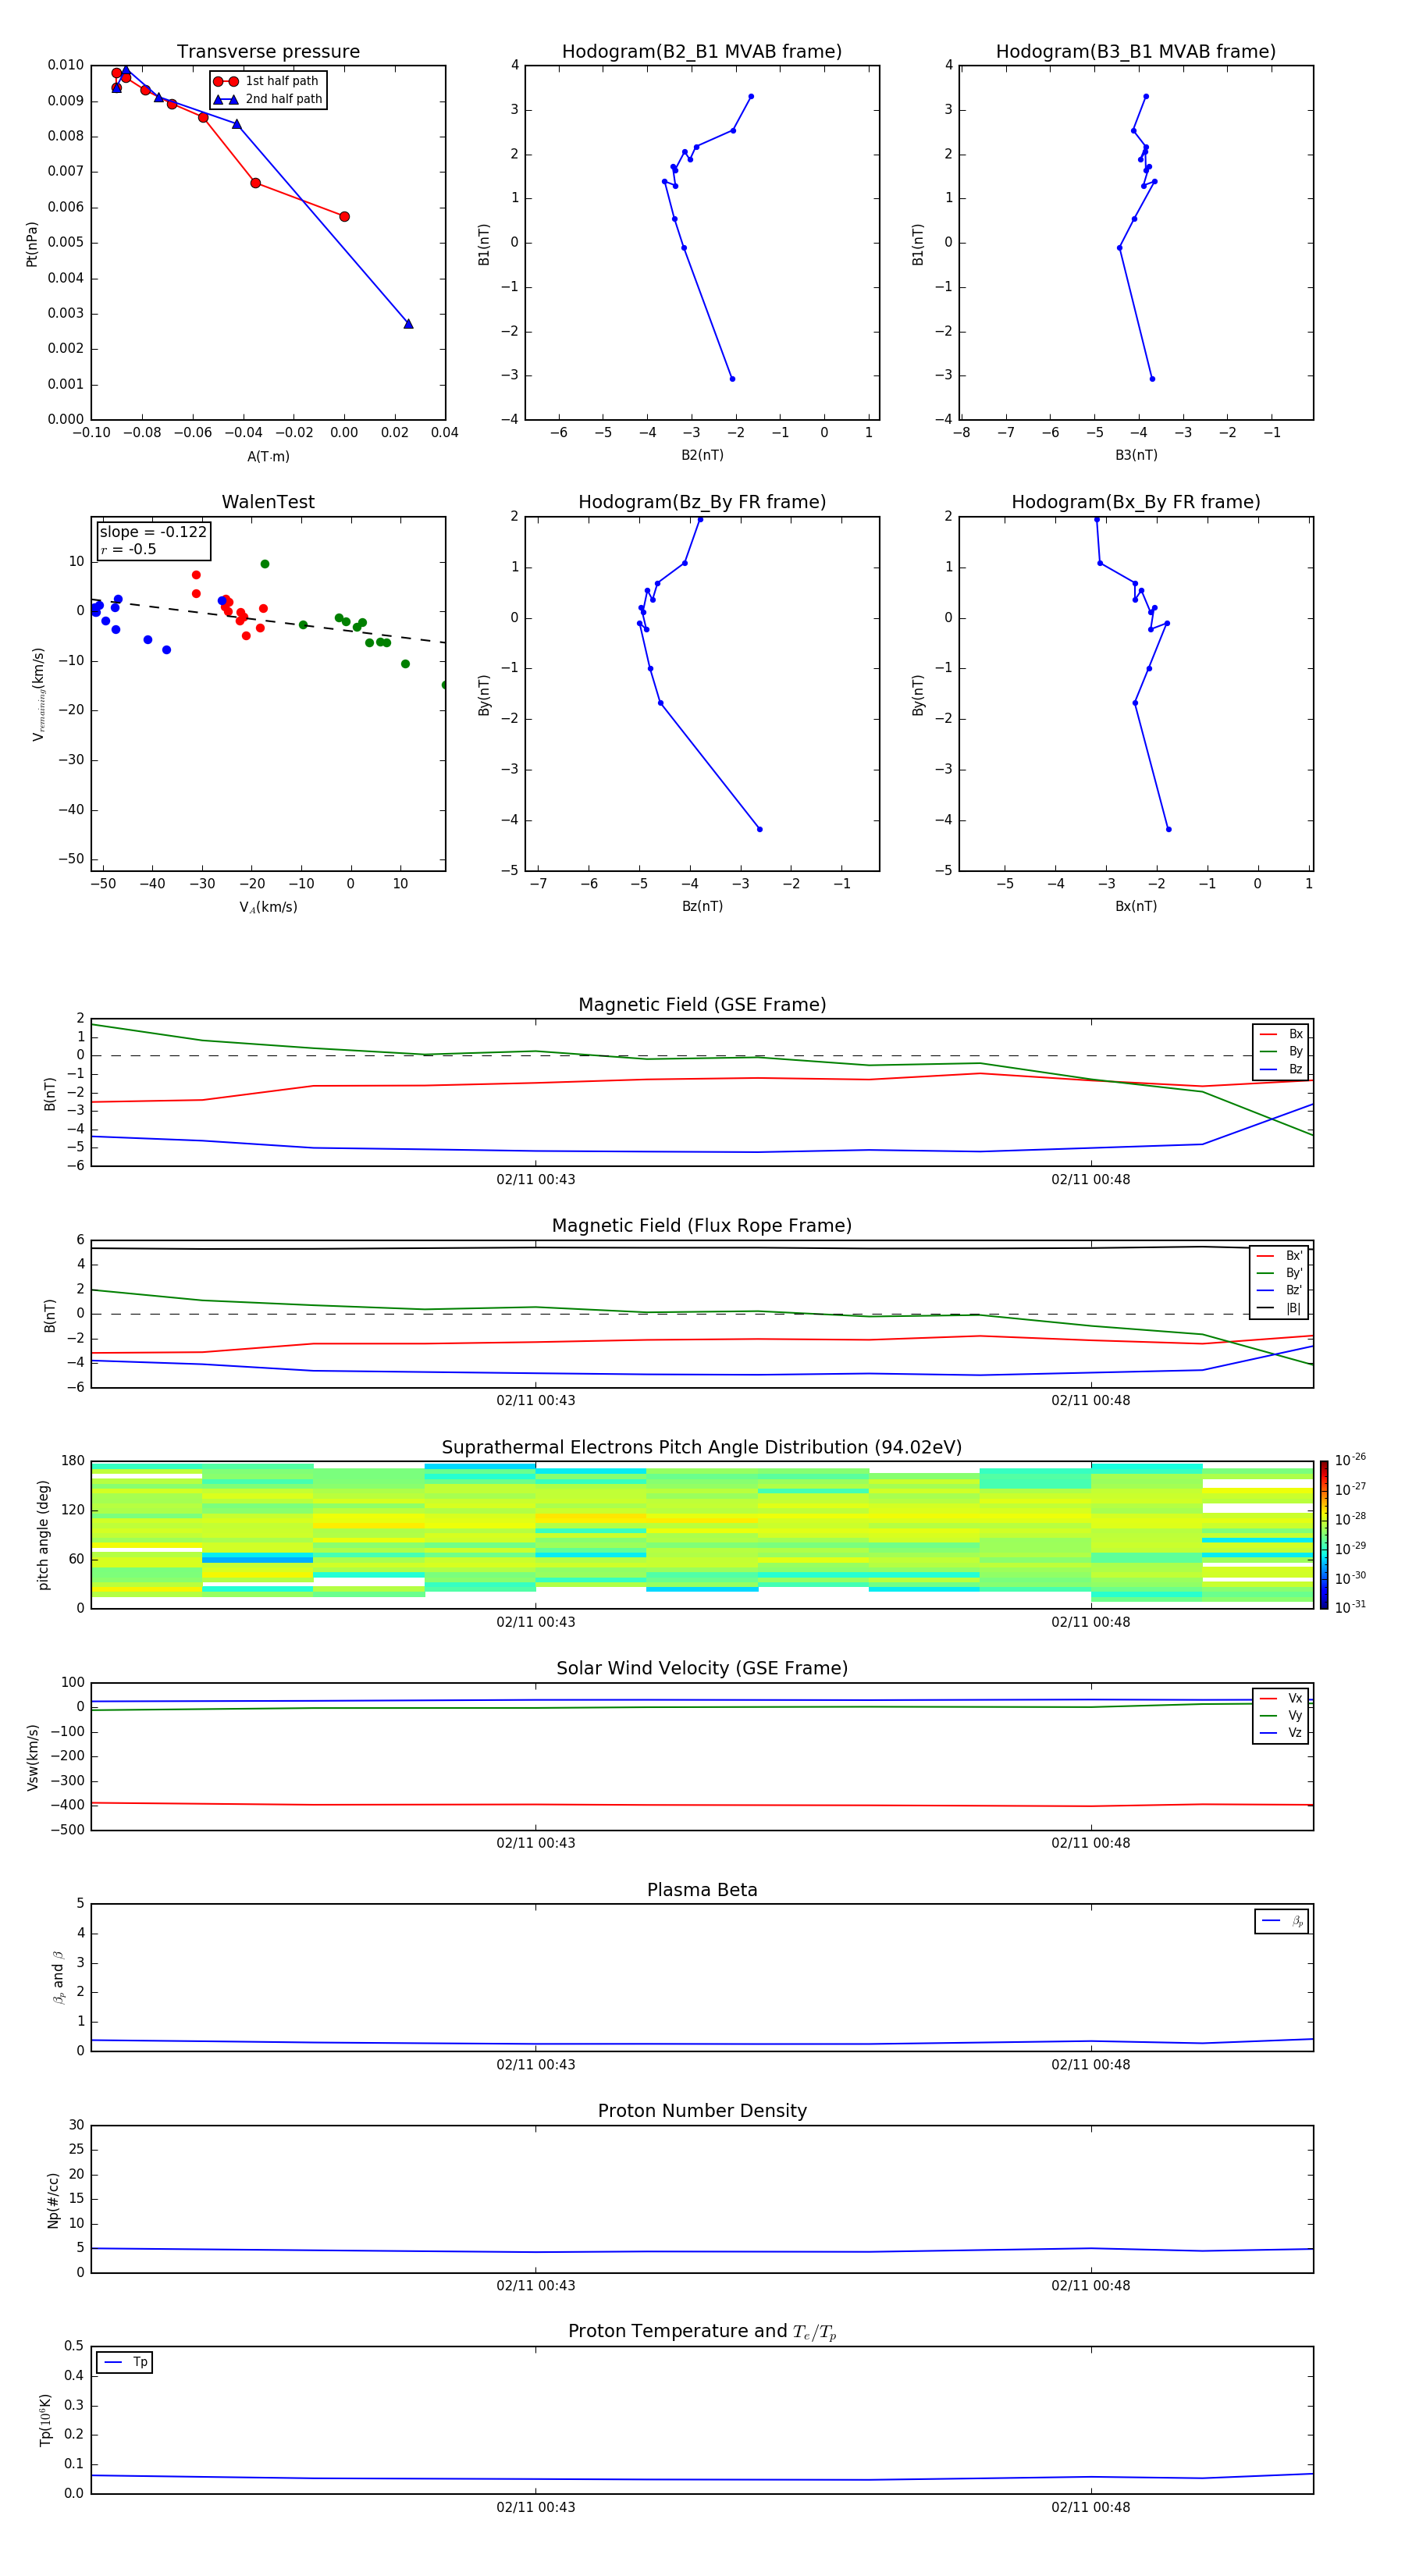This screenshot has width=1405, height=2576.
Task: Select the "By" entry in GSE magnetic field legend
Action: 1281,1051
